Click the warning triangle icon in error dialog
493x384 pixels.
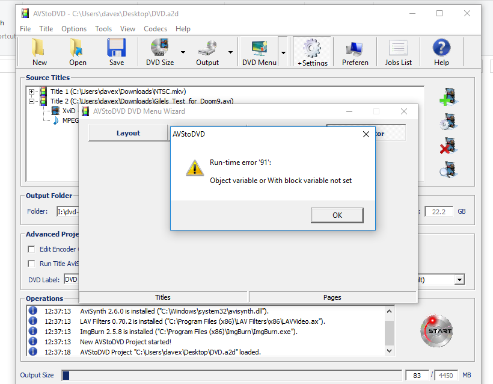pos(195,168)
